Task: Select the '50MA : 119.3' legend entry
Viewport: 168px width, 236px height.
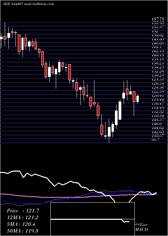Action: (x=23, y=231)
